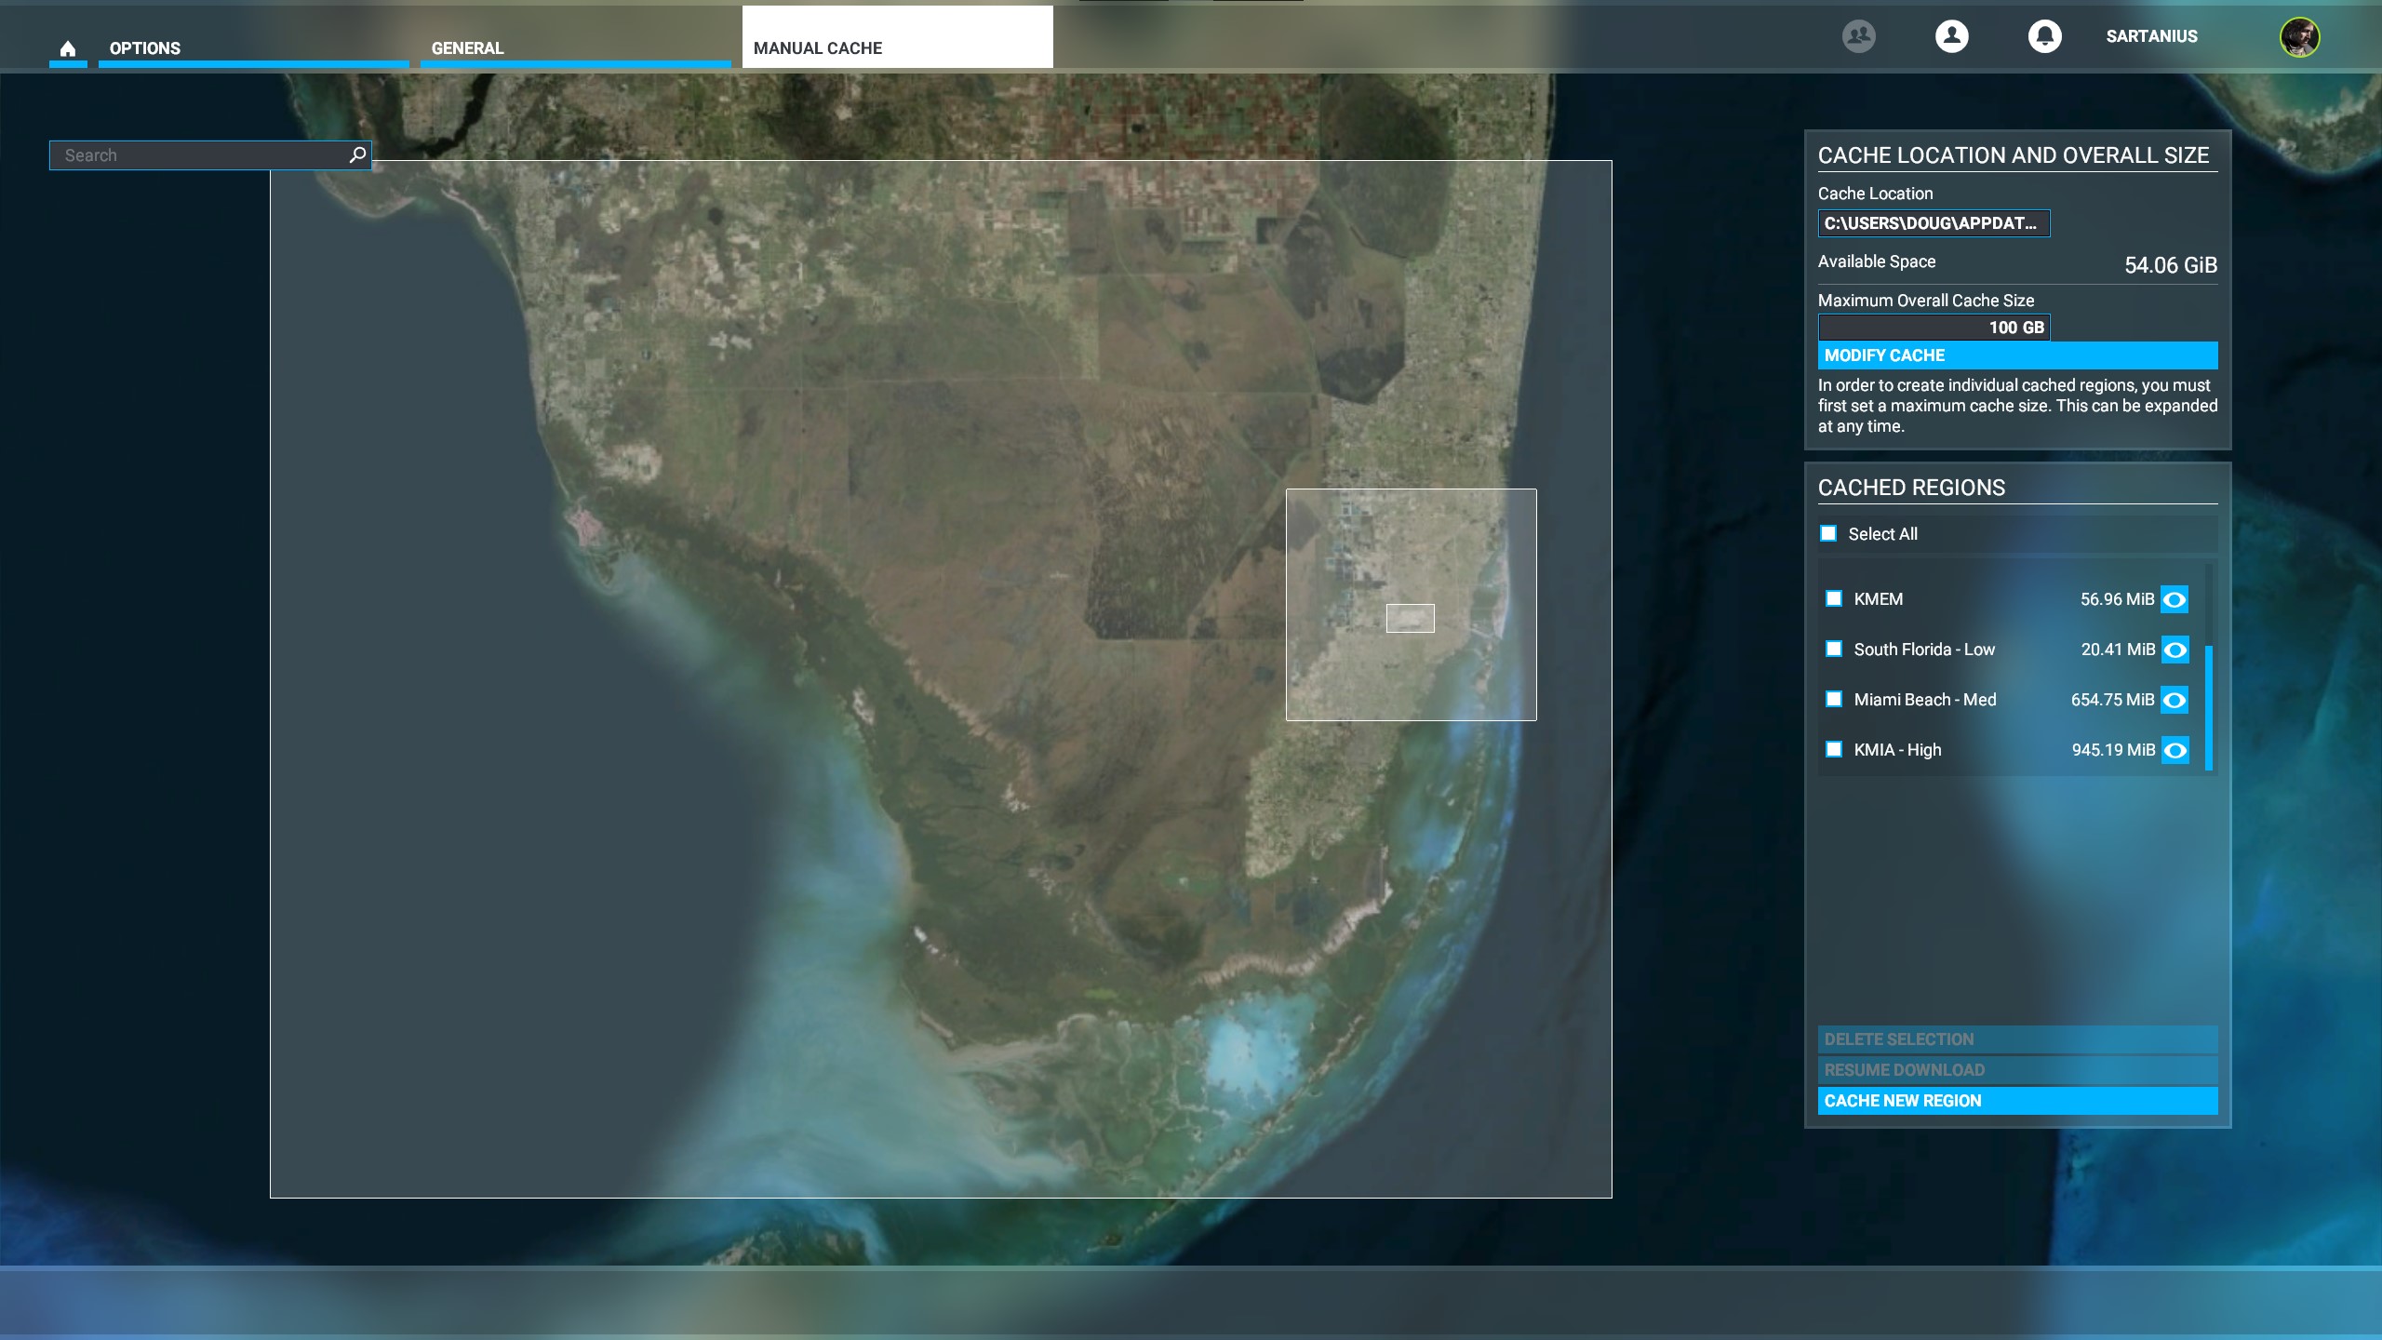Image resolution: width=2382 pixels, height=1340 pixels.
Task: Open the multiplayer group icon
Action: 1858,36
